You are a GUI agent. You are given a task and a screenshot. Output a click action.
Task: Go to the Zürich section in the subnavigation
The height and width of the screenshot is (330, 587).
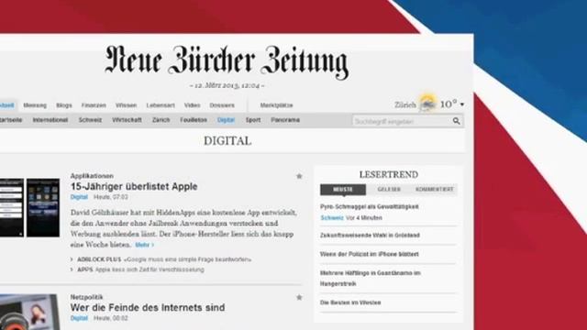tap(161, 120)
